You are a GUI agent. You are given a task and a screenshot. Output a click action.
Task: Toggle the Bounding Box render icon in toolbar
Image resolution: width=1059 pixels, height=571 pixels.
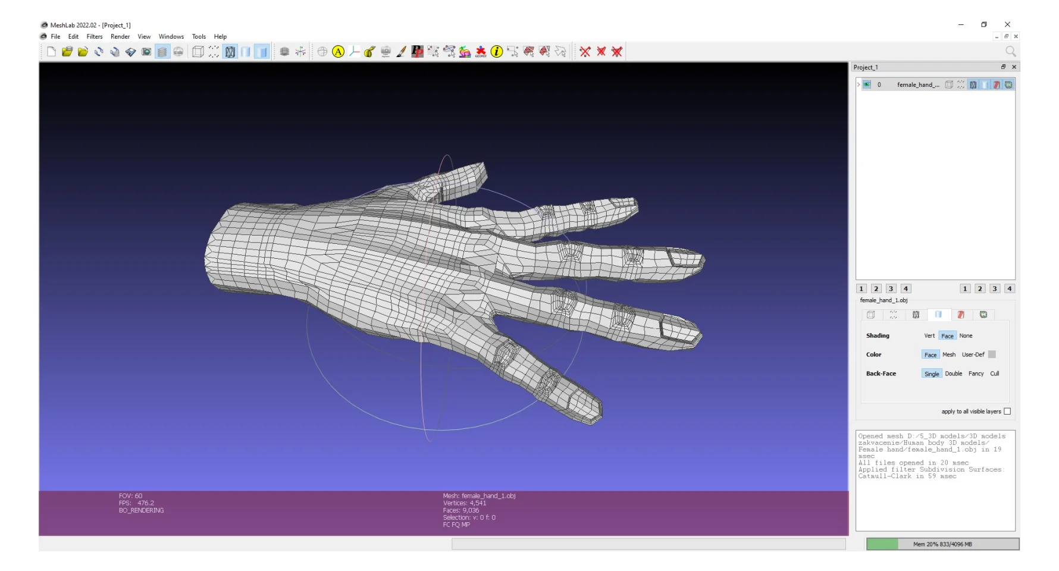tap(198, 52)
